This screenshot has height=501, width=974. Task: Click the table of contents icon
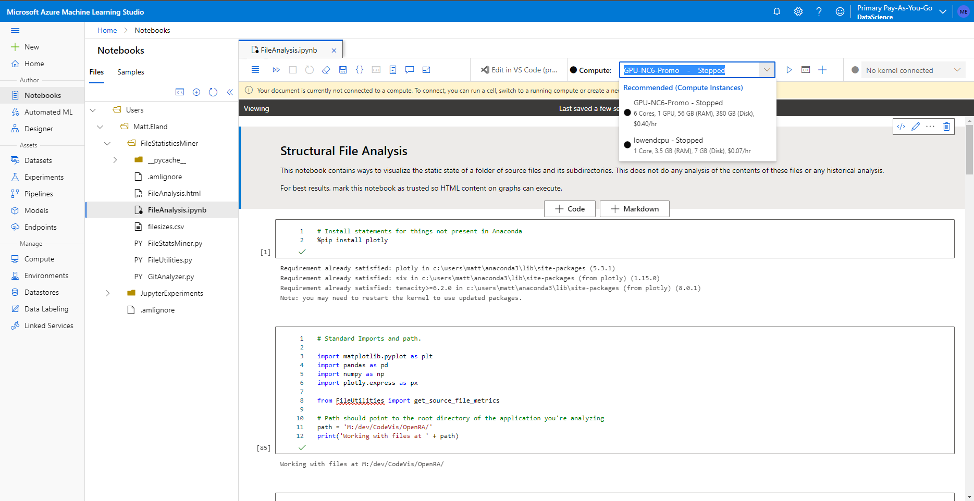coord(393,70)
